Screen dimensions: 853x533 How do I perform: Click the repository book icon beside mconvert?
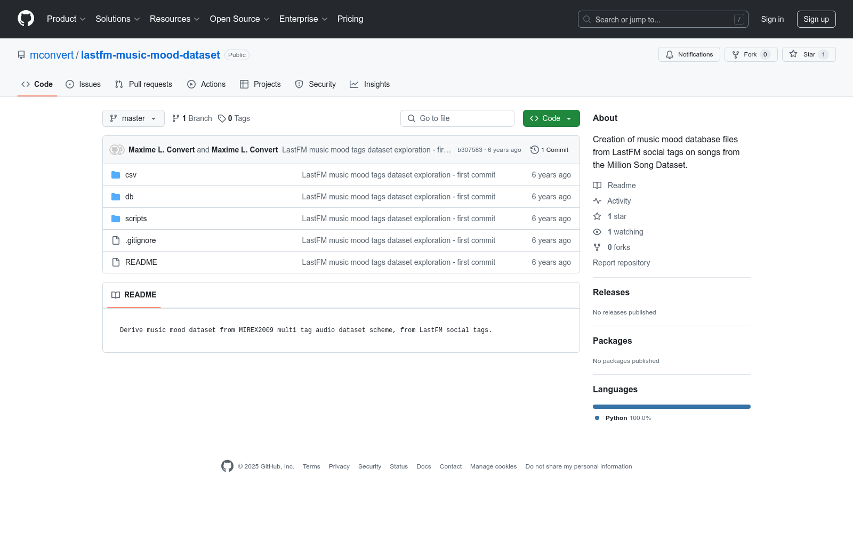click(x=21, y=55)
